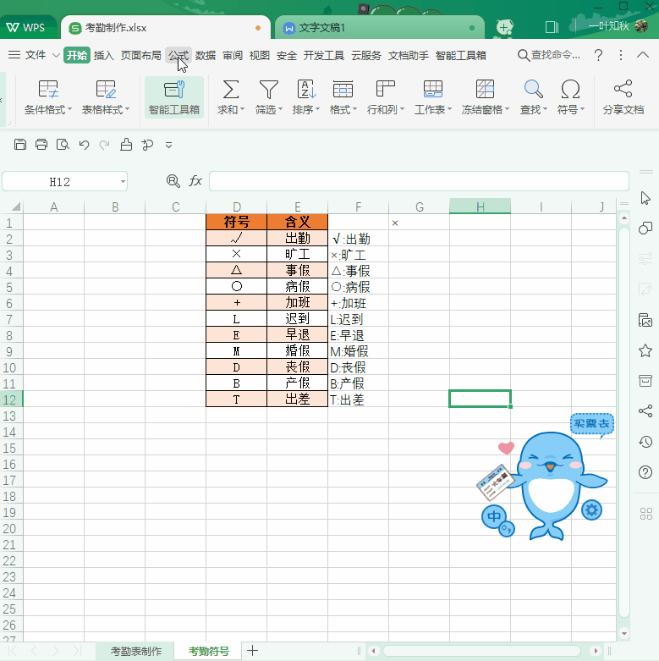Open the name box H12 dropdown

tap(123, 182)
